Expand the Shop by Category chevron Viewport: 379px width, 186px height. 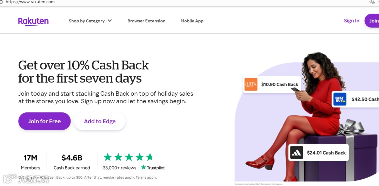click(x=110, y=21)
